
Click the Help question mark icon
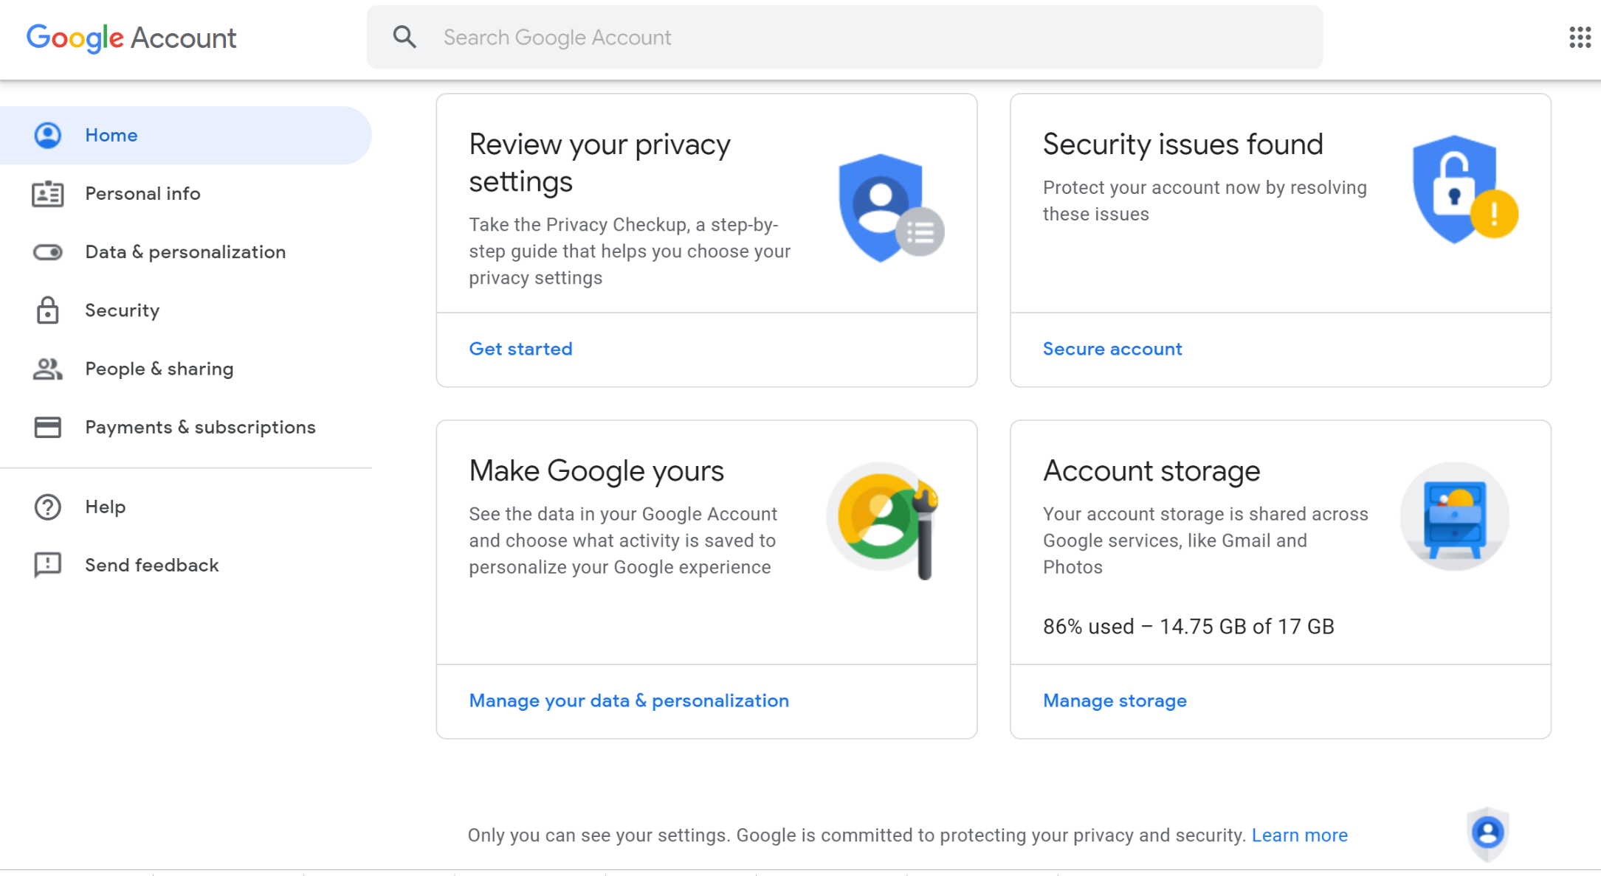click(x=48, y=507)
